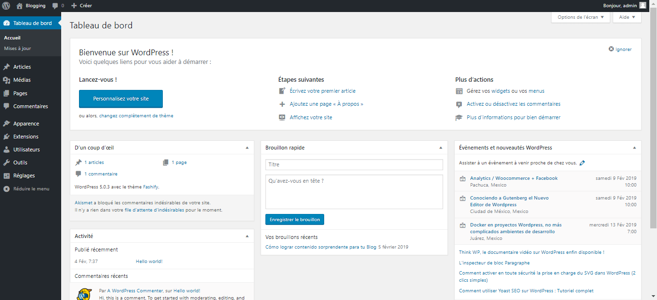Open the Options de l'écran dropdown
The height and width of the screenshot is (300, 657).
(580, 17)
